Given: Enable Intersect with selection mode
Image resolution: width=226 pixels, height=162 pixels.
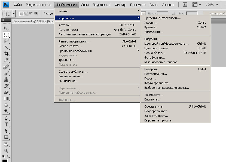Looking at the screenshot, I should click(x=36, y=14).
